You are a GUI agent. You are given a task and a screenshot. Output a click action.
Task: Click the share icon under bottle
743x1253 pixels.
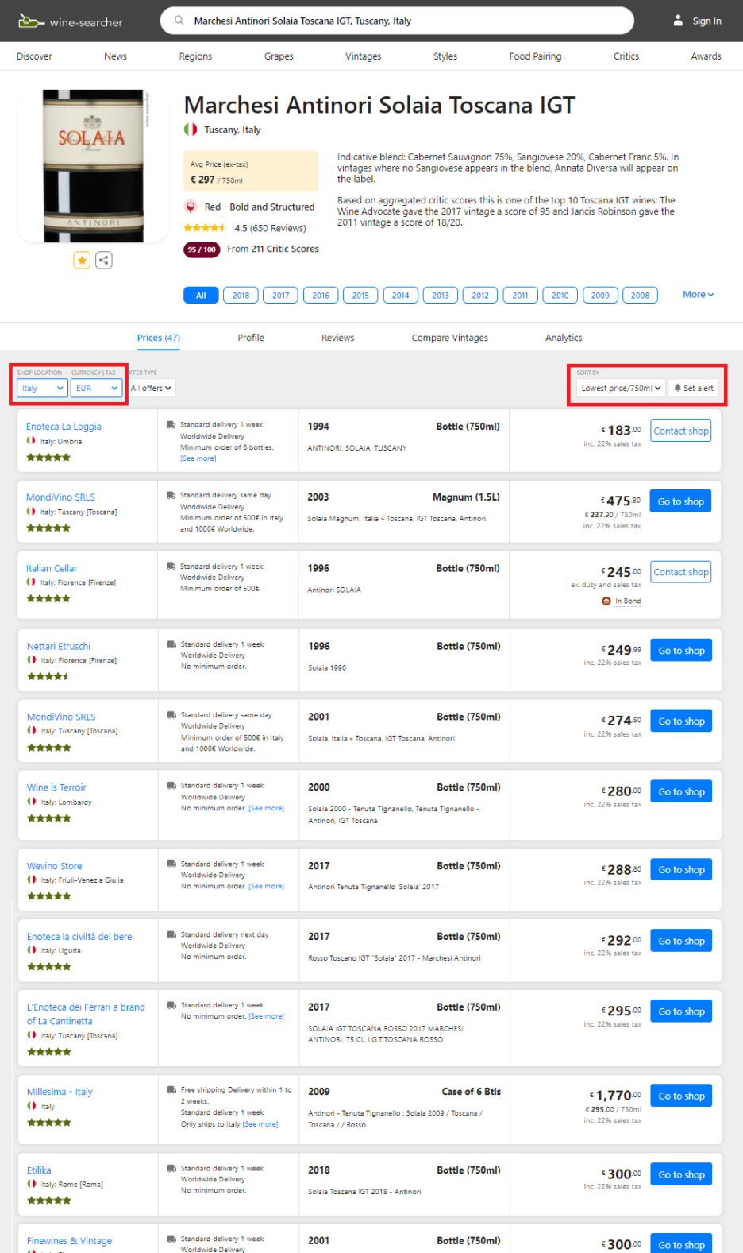[x=104, y=260]
